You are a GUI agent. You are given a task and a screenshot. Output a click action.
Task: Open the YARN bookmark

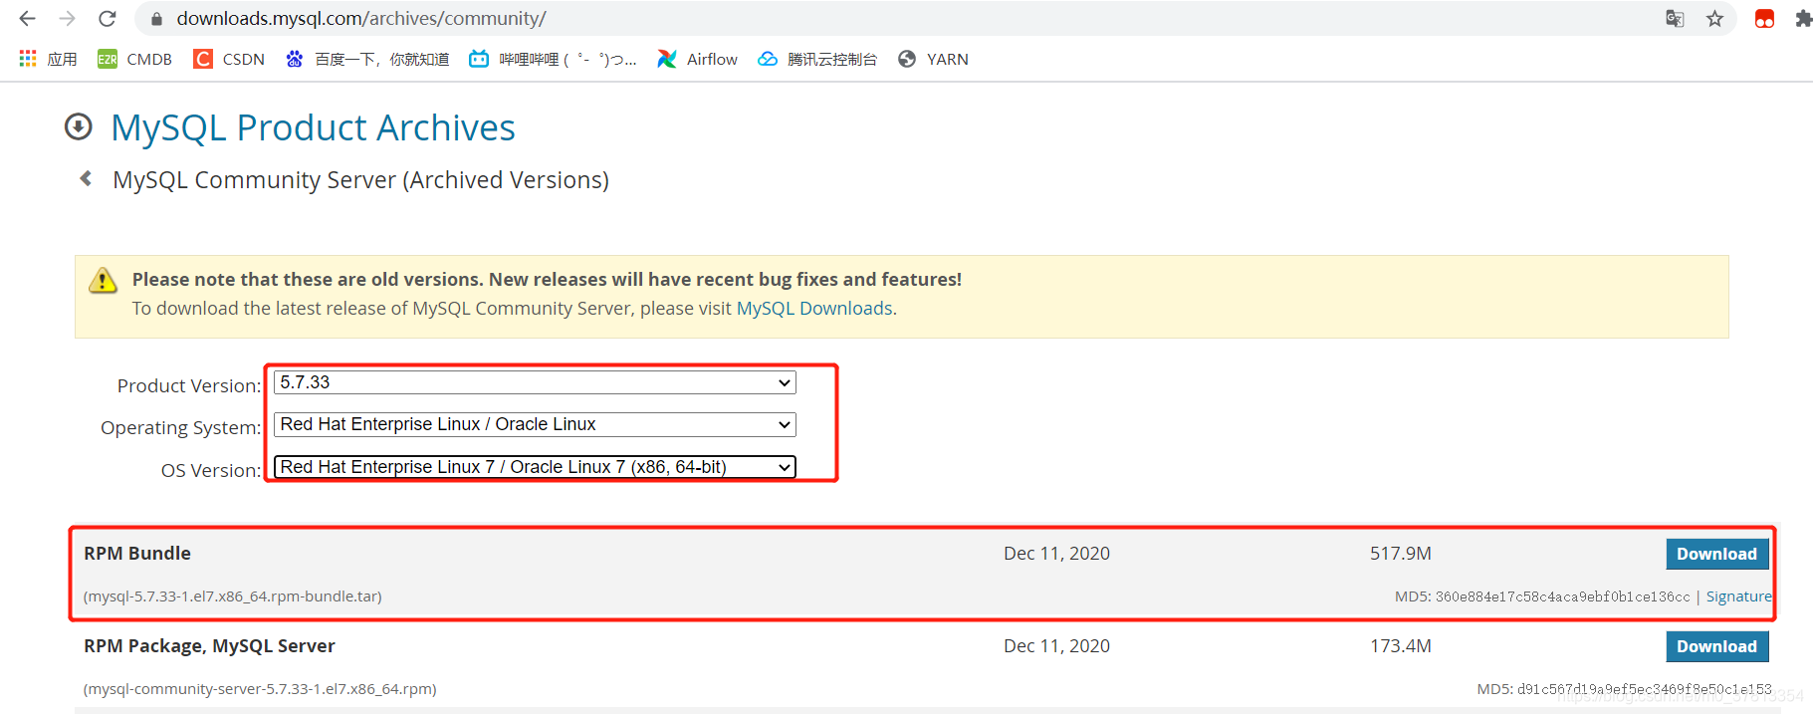(x=933, y=60)
